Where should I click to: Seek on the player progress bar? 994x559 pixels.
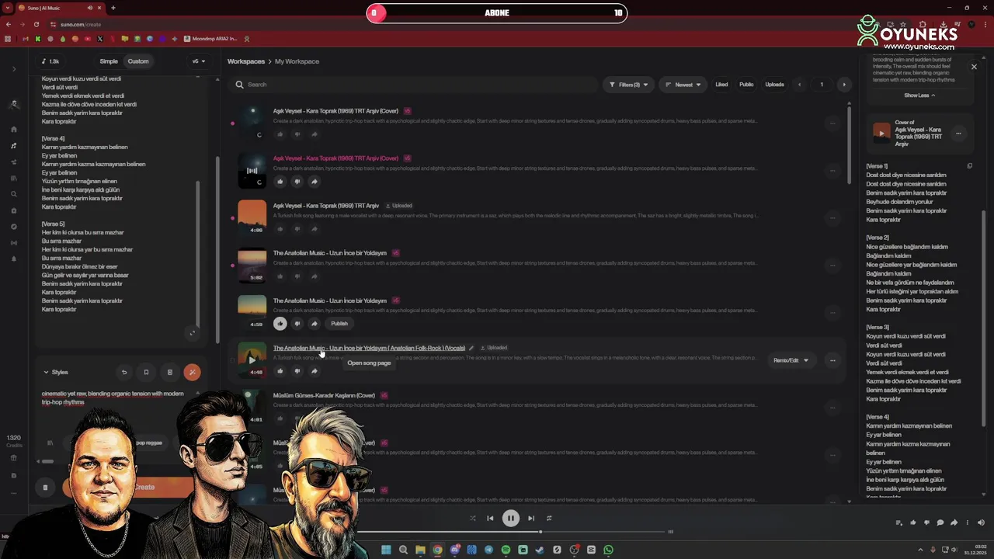(513, 532)
